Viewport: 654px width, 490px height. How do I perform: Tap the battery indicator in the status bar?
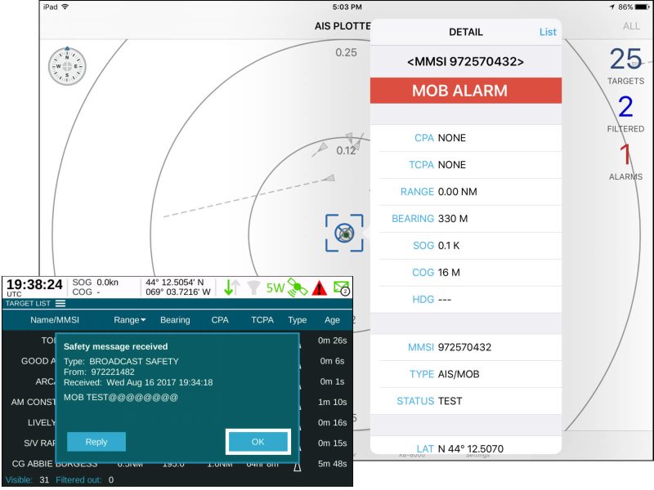(641, 7)
